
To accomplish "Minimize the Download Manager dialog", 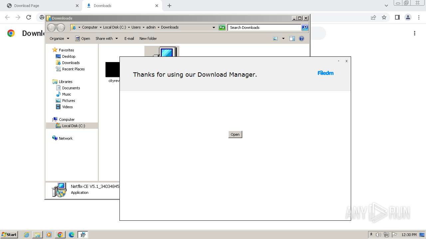I will click(x=338, y=61).
